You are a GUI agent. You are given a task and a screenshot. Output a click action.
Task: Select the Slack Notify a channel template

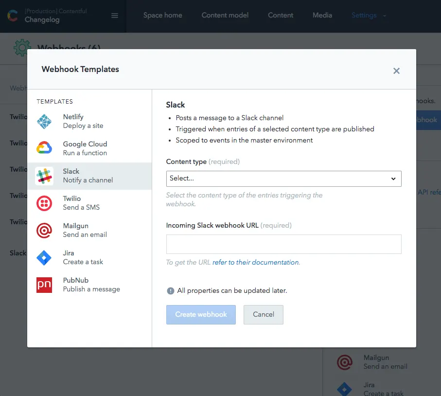(89, 176)
